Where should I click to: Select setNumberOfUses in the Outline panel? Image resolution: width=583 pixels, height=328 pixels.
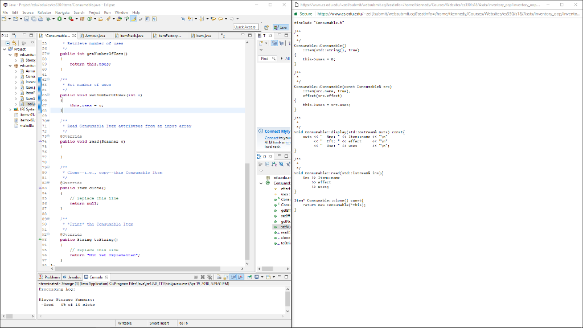[x=280, y=227]
